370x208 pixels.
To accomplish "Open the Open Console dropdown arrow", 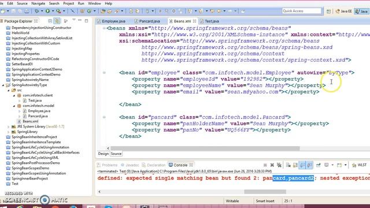I will pyautogui.click(x=346, y=165).
